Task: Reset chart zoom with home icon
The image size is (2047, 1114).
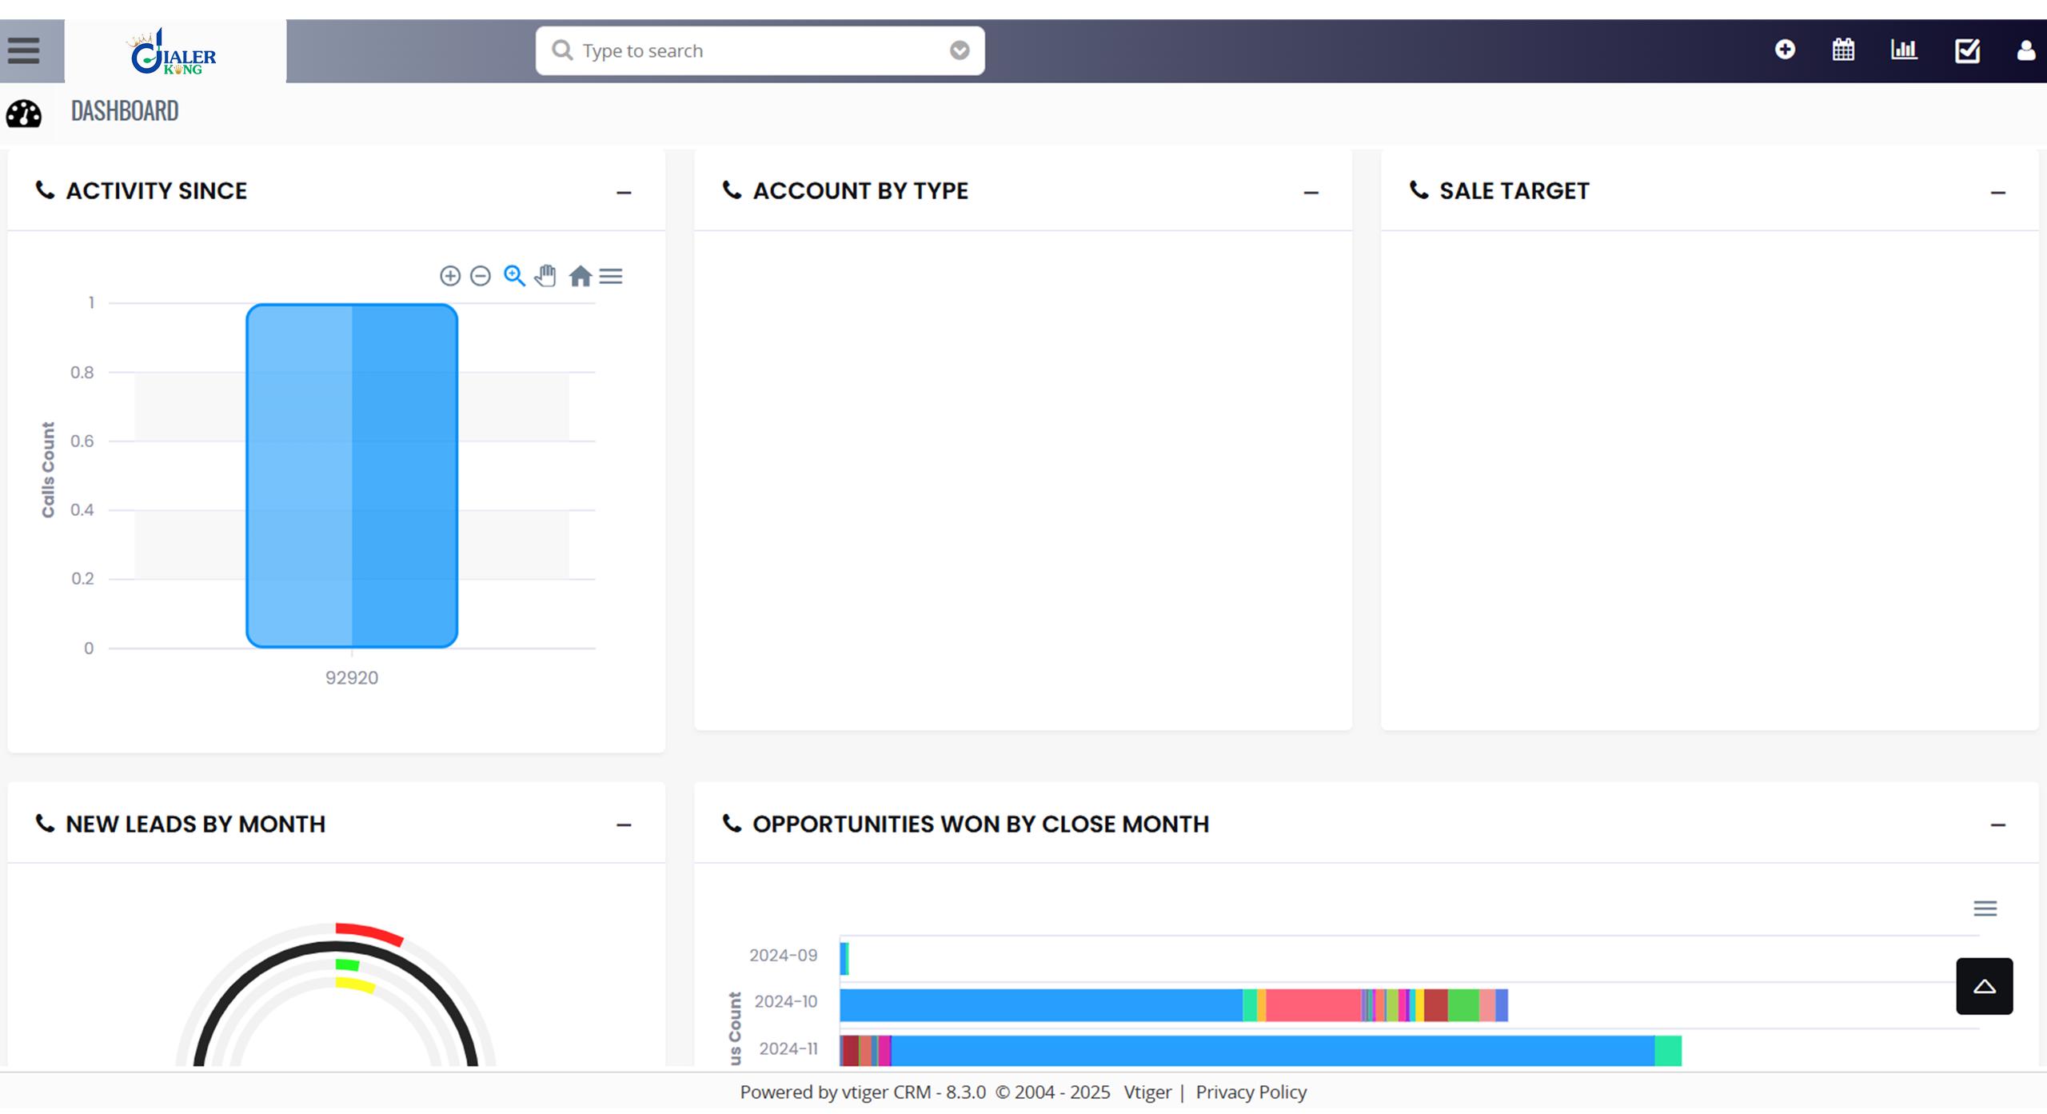Action: pos(580,276)
